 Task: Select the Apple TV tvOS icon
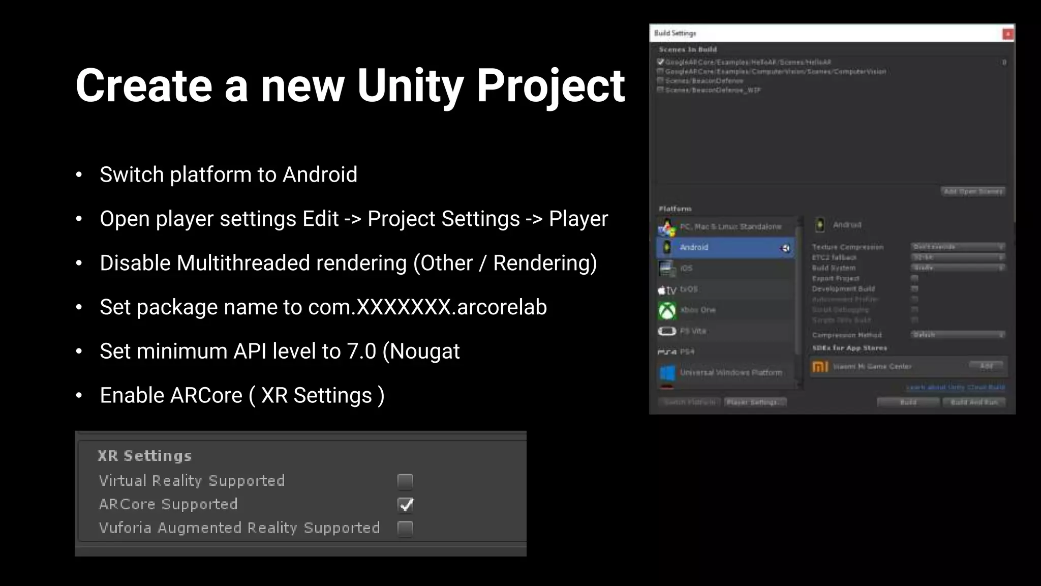[x=667, y=290]
